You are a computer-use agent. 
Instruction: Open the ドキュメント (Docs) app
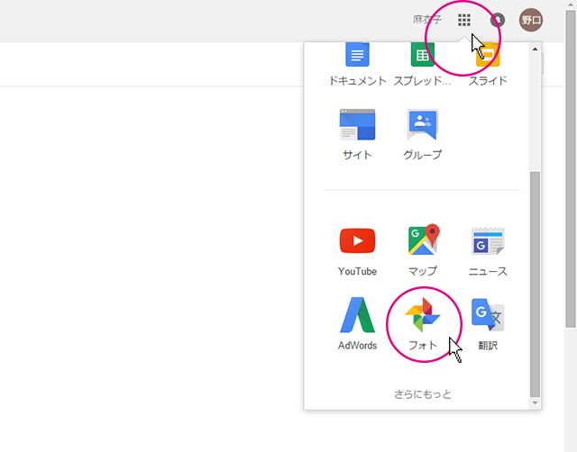click(357, 64)
